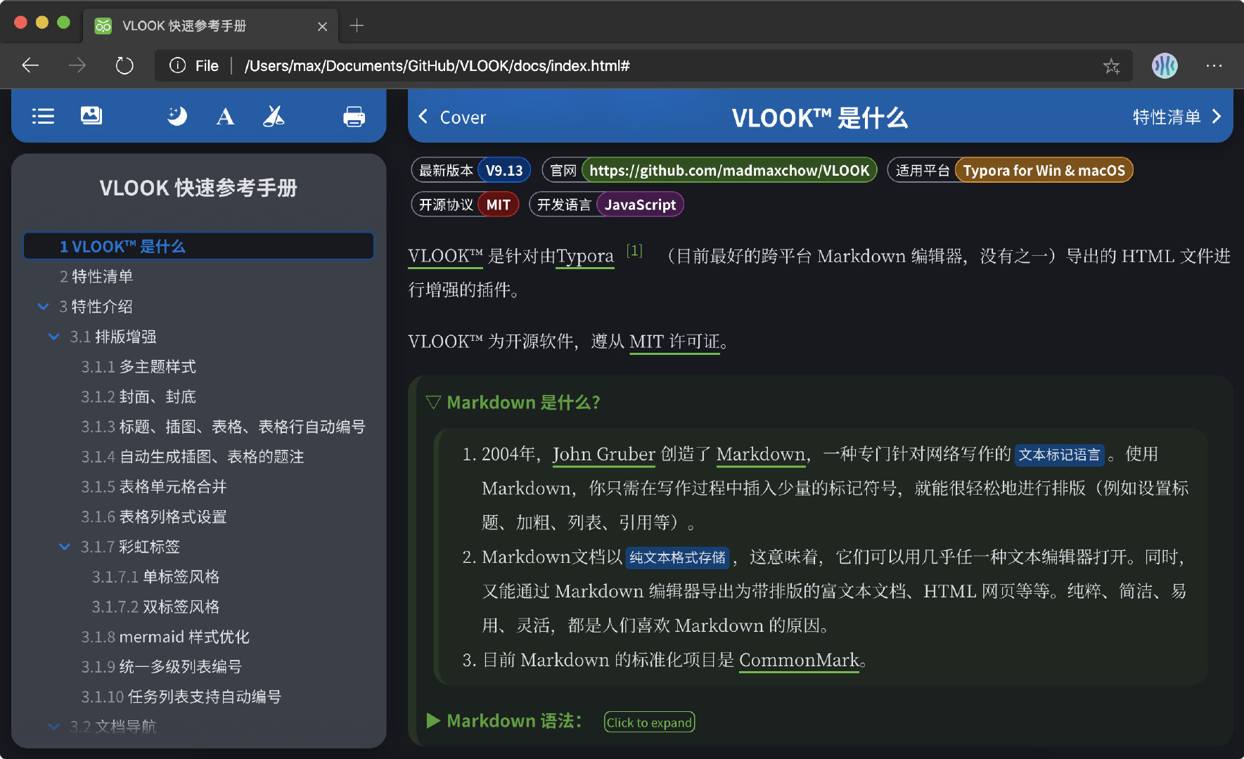
Task: Go to previous chapter Cover
Action: click(452, 117)
